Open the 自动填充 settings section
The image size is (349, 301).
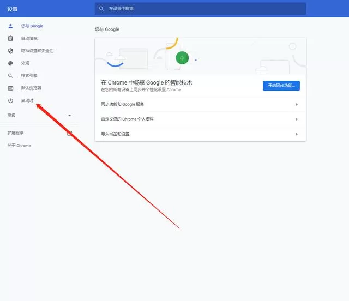coord(29,38)
